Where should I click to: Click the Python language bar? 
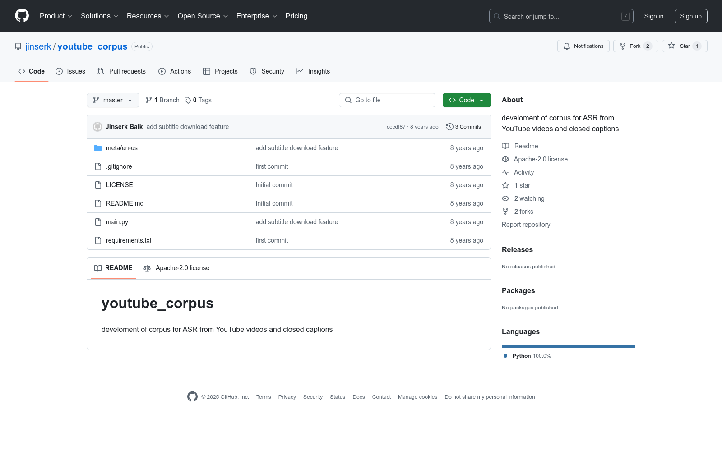pyautogui.click(x=569, y=346)
